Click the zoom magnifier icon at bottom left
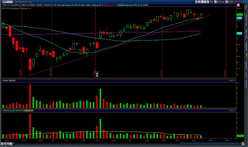 pos(5,144)
